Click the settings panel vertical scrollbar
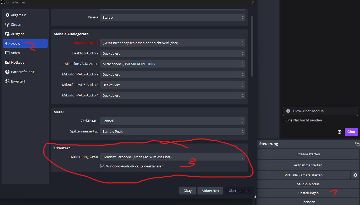Screen dimensions: 360x205 tap(252, 46)
